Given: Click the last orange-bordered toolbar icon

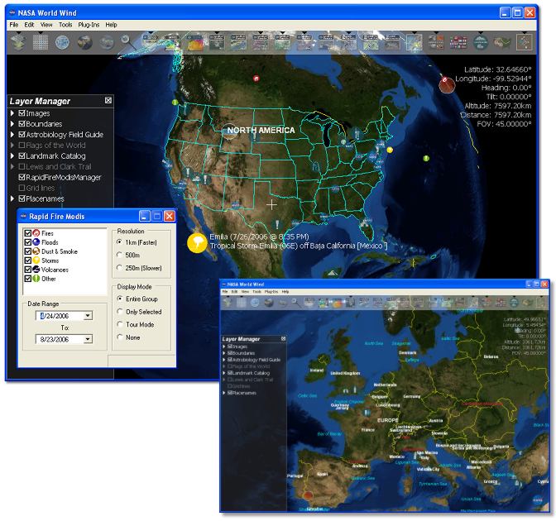Looking at the screenshot, I should click(525, 42).
